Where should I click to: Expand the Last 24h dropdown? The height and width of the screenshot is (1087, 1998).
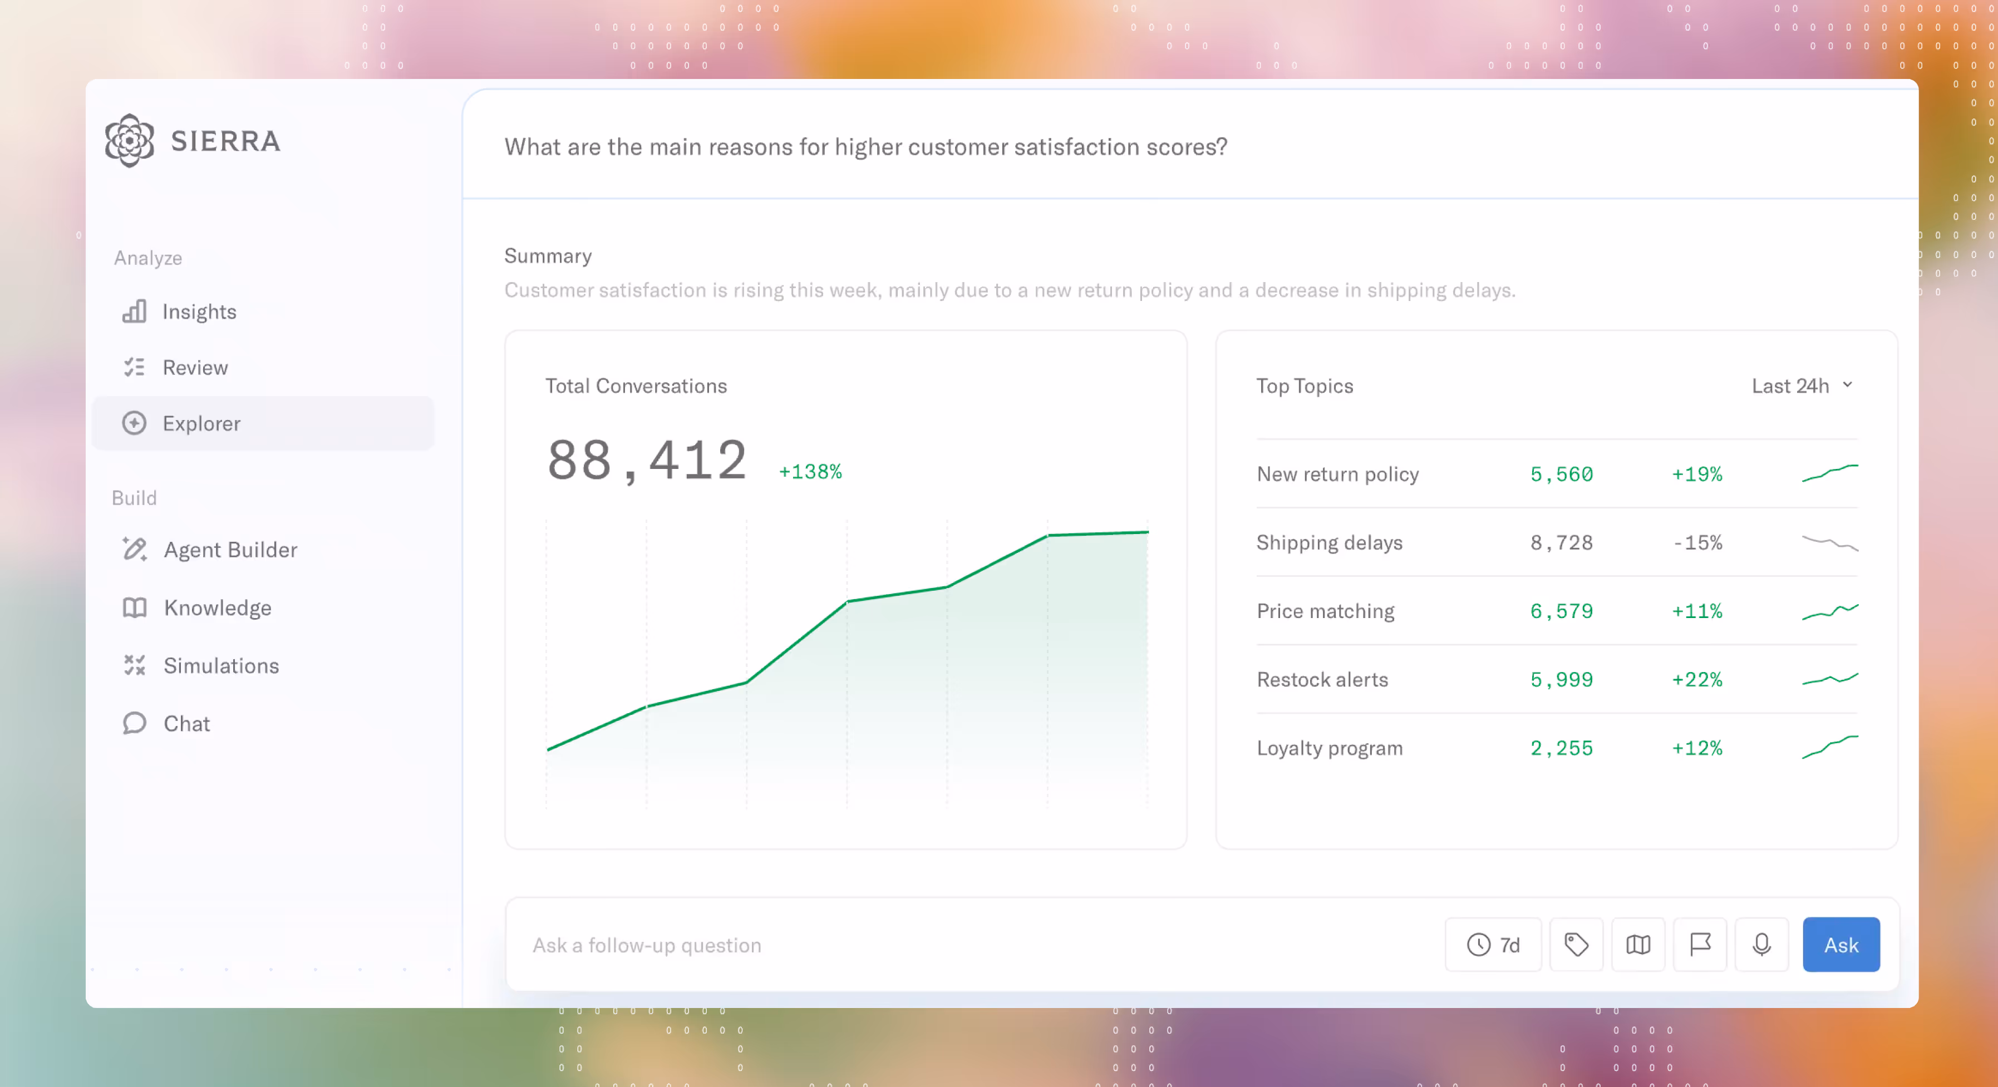pyautogui.click(x=1802, y=386)
